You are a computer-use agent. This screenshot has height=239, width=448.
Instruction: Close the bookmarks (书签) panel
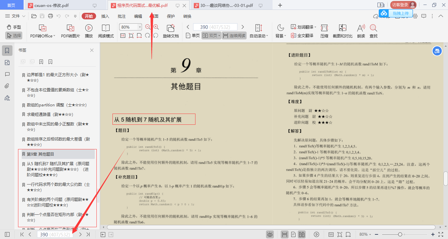92,50
